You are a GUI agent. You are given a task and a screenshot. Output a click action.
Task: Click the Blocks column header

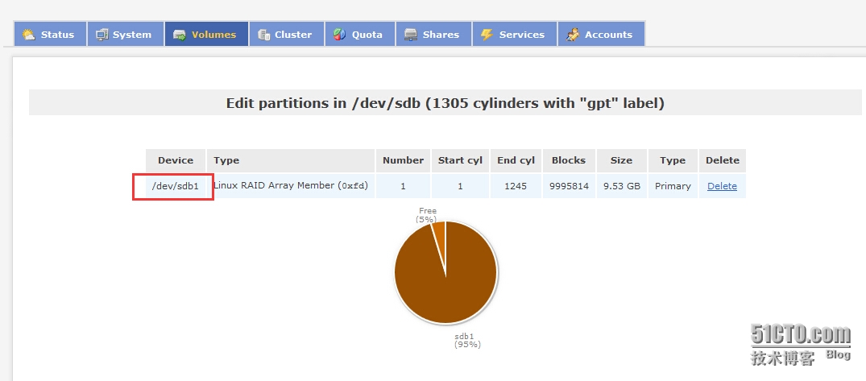pos(568,160)
